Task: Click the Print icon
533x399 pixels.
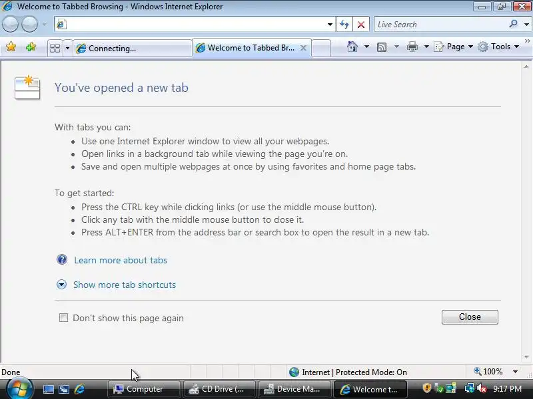Action: tap(412, 47)
